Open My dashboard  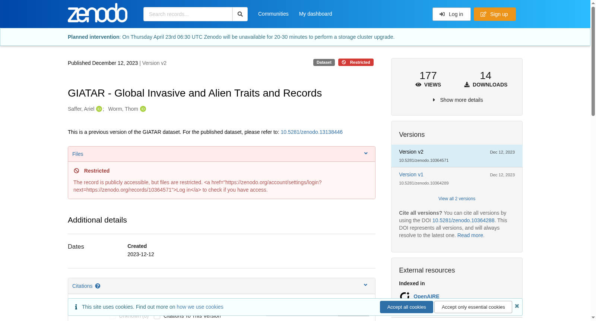(316, 14)
